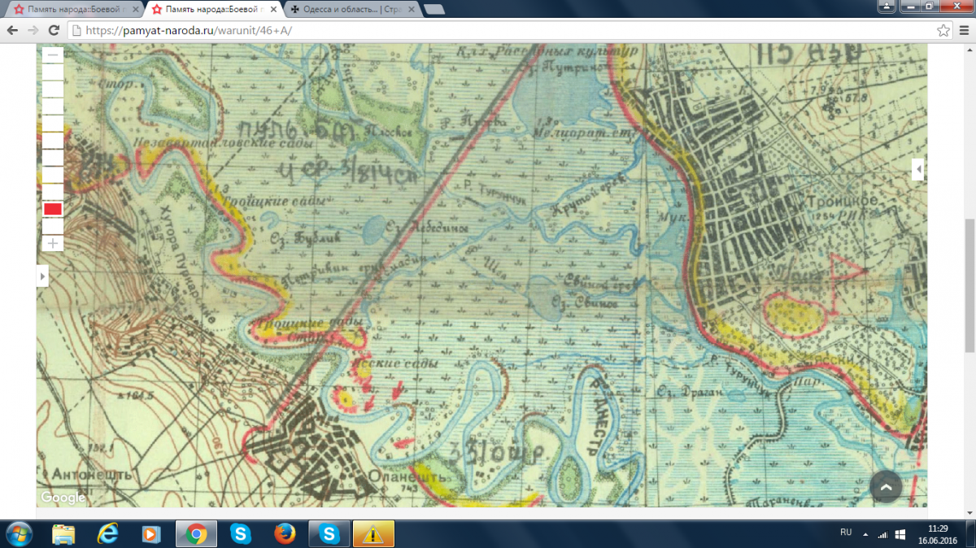Viewport: 976px width, 548px height.
Task: Switch to Google Chrome in the taskbar
Action: pyautogui.click(x=195, y=533)
